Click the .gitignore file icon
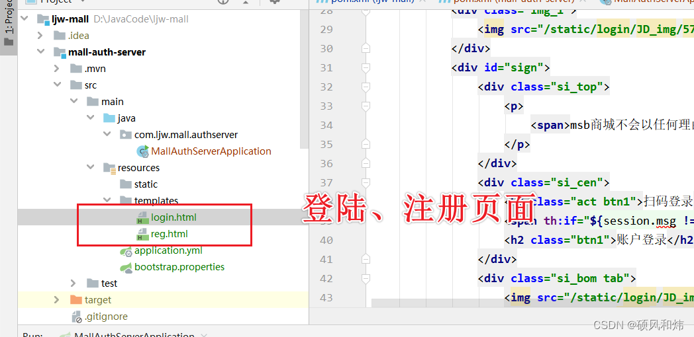694x337 pixels. click(x=77, y=317)
